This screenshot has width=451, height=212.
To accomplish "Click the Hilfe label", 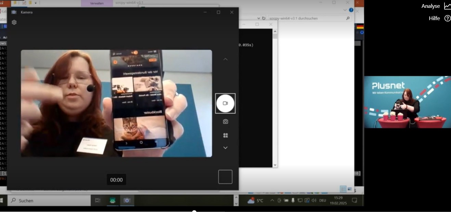I will tap(434, 18).
